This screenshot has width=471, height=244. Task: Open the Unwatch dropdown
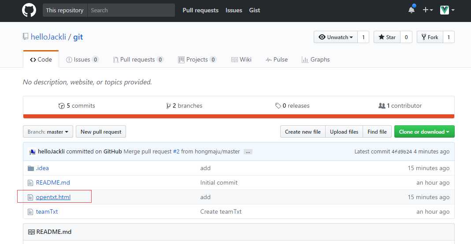(x=335, y=37)
